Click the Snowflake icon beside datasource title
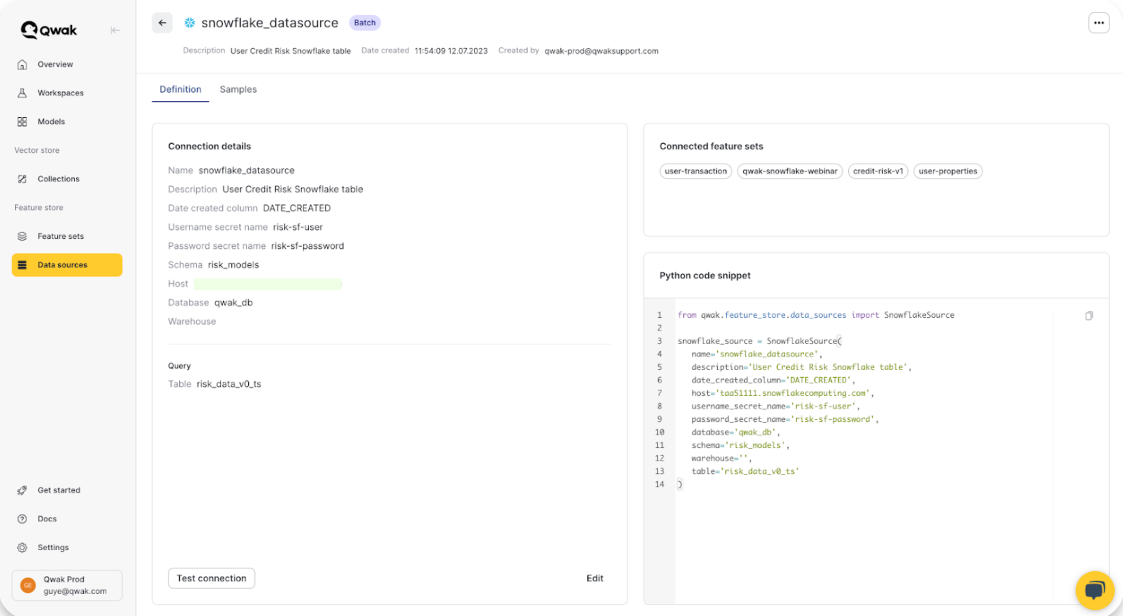This screenshot has height=616, width=1123. 190,23
